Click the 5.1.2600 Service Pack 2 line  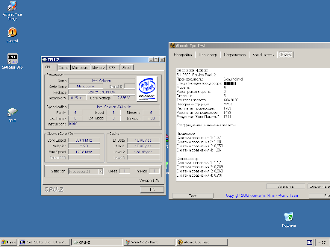[196, 75]
